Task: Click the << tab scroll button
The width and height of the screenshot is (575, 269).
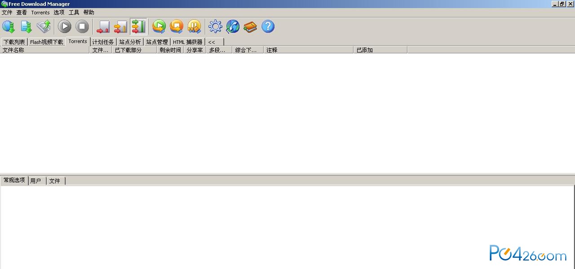Action: 215,42
